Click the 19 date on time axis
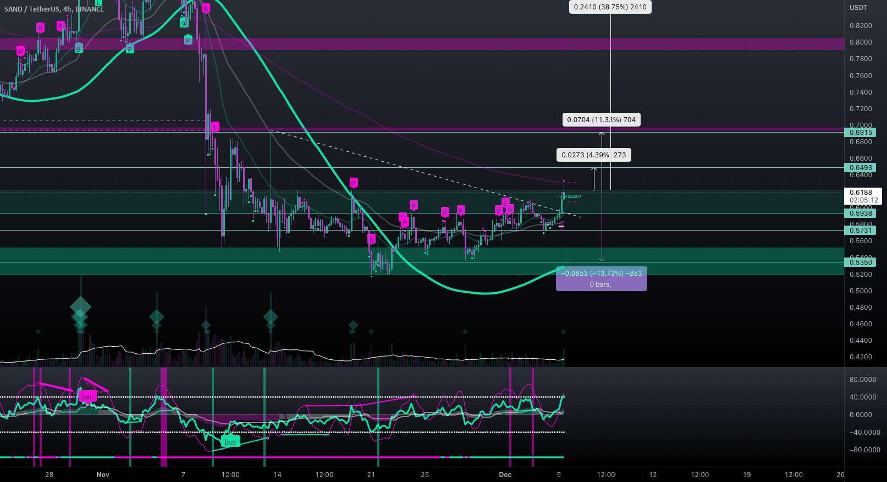 pos(747,475)
